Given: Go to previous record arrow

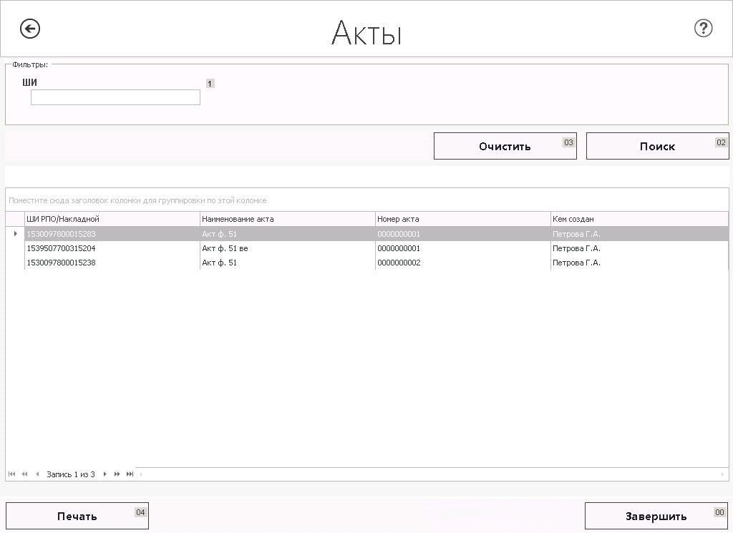Looking at the screenshot, I should pyautogui.click(x=37, y=474).
